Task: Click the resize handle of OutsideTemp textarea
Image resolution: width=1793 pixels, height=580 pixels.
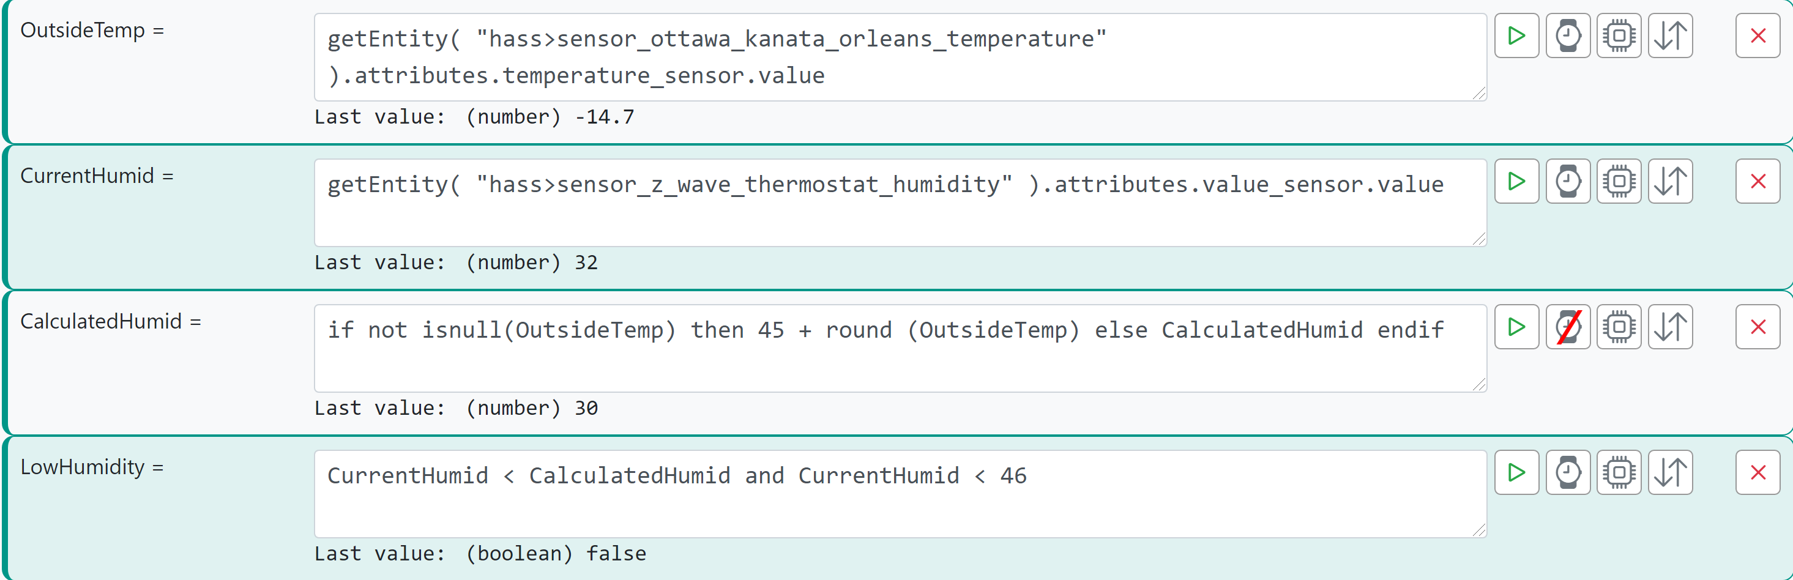Action: (x=1479, y=93)
